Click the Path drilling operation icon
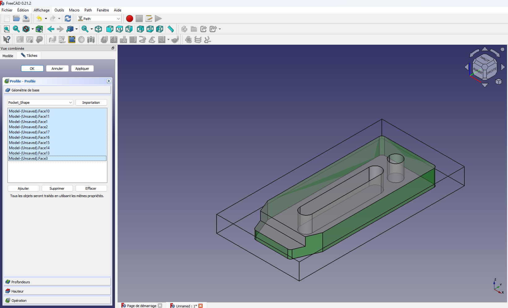 point(123,40)
